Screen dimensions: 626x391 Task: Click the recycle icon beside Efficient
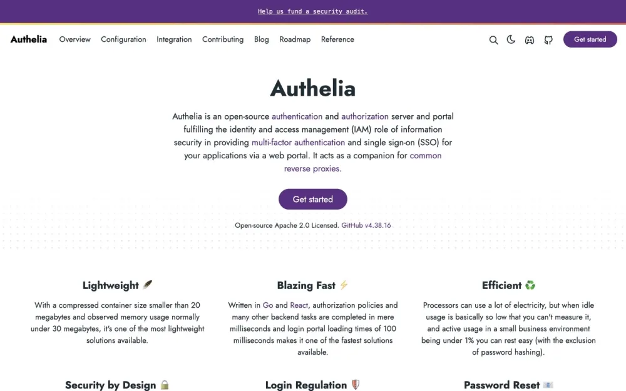[x=530, y=285]
